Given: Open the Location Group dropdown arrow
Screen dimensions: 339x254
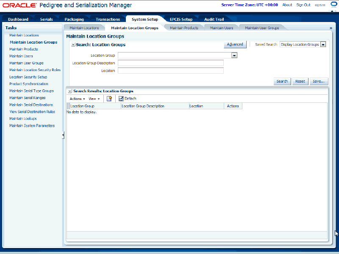Looking at the screenshot, I should tap(234, 55).
